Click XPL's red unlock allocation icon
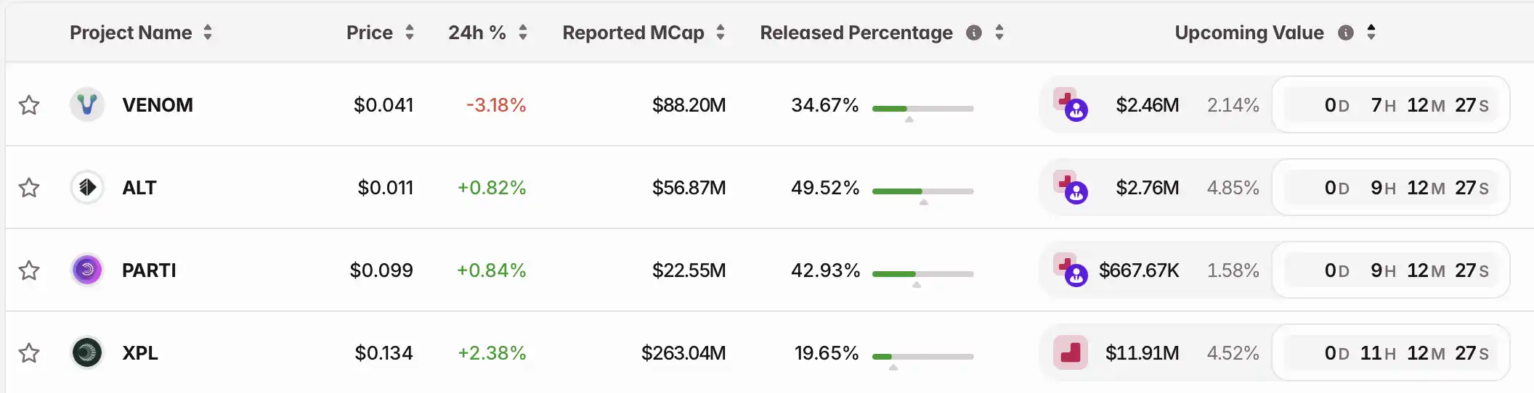Screen dimensions: 1534x393 tap(1071, 353)
